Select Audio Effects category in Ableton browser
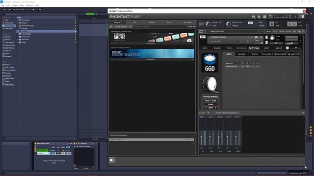 [x=10, y=45]
